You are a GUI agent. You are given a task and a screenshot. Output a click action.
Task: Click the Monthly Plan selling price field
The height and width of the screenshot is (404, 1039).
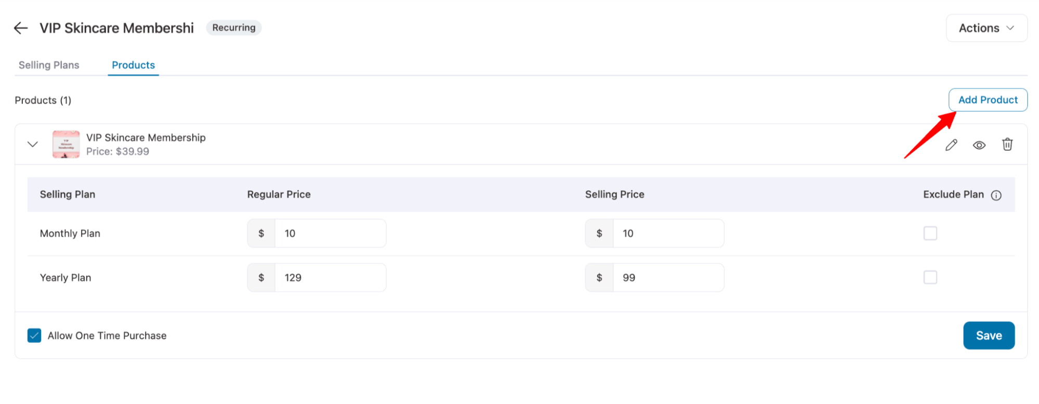click(x=668, y=233)
